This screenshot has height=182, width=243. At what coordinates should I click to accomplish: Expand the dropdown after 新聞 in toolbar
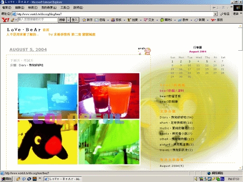pyautogui.click(x=208, y=20)
